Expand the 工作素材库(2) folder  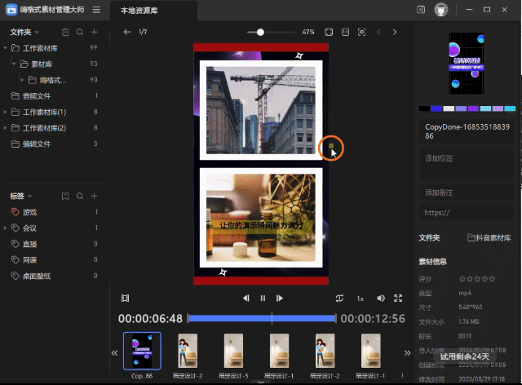(x=5, y=128)
